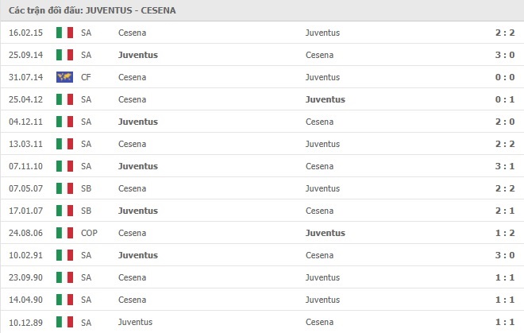Open the 3 : 0 score from 25.09.14
524x333 pixels.
tap(505, 55)
